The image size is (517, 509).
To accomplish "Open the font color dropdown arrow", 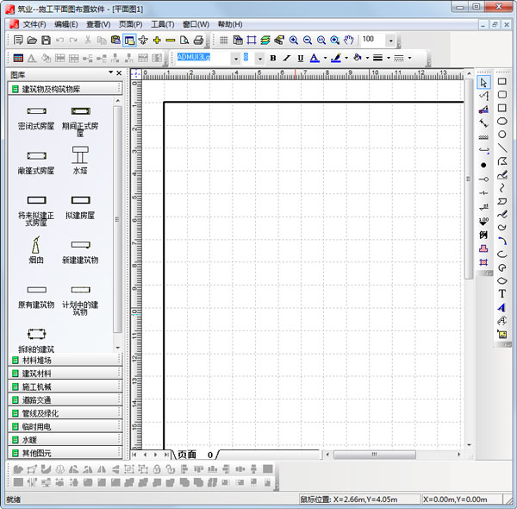I will click(325, 58).
